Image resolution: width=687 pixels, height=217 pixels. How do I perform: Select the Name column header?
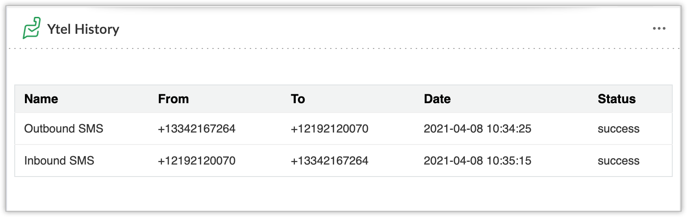tap(41, 99)
